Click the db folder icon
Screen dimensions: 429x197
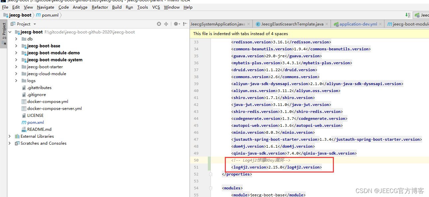(x=24, y=39)
